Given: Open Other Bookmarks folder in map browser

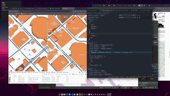Looking at the screenshot, I should [82, 14].
